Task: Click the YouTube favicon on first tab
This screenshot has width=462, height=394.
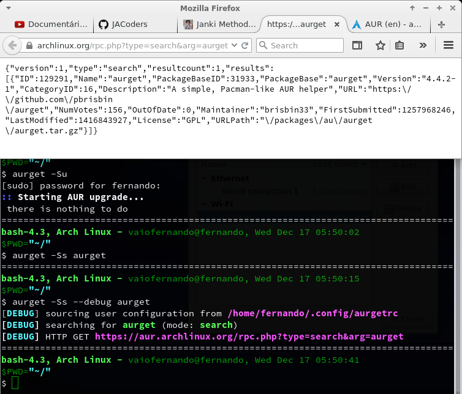Action: [20, 24]
